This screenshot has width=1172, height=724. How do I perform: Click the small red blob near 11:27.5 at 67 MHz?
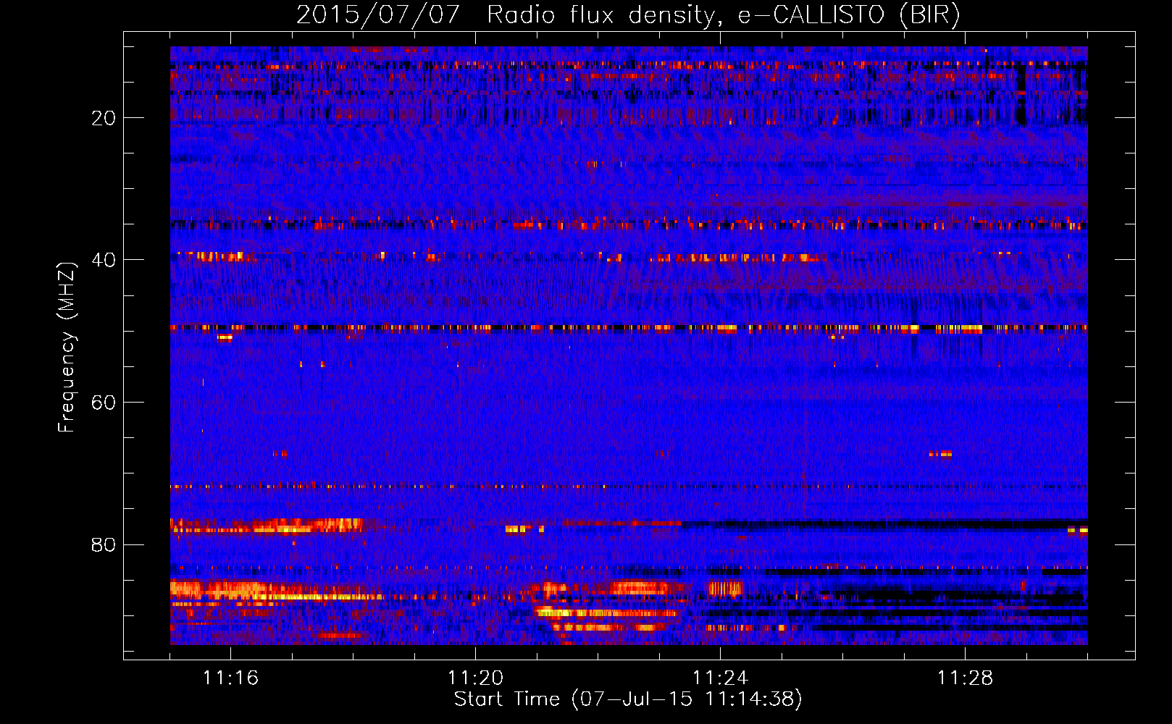[940, 454]
